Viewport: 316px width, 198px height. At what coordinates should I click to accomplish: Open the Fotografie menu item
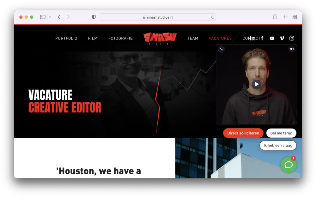click(x=120, y=38)
